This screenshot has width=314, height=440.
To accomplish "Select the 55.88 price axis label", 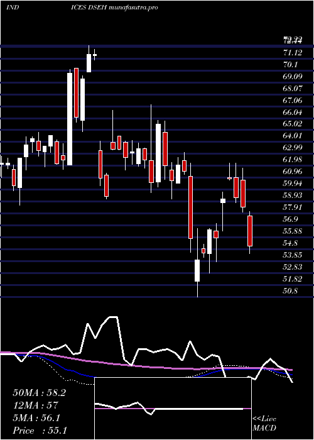I will tap(293, 231).
